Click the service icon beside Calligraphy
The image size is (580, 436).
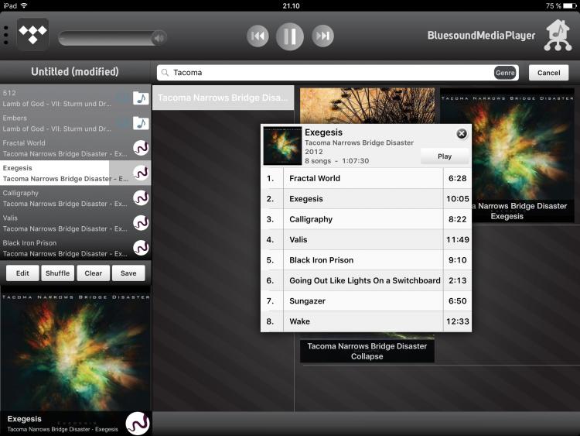141,197
